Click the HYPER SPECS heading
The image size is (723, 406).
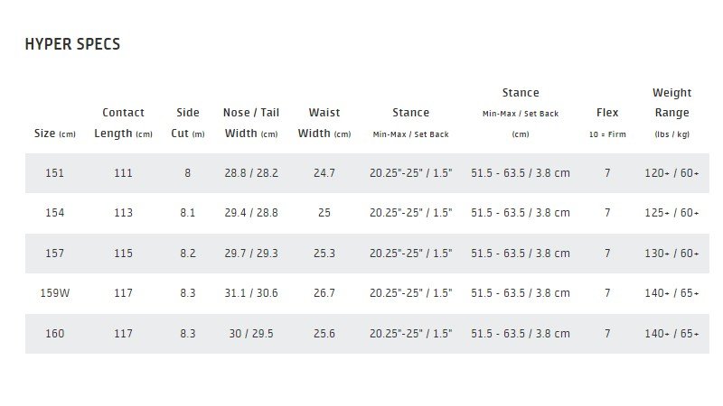(72, 44)
